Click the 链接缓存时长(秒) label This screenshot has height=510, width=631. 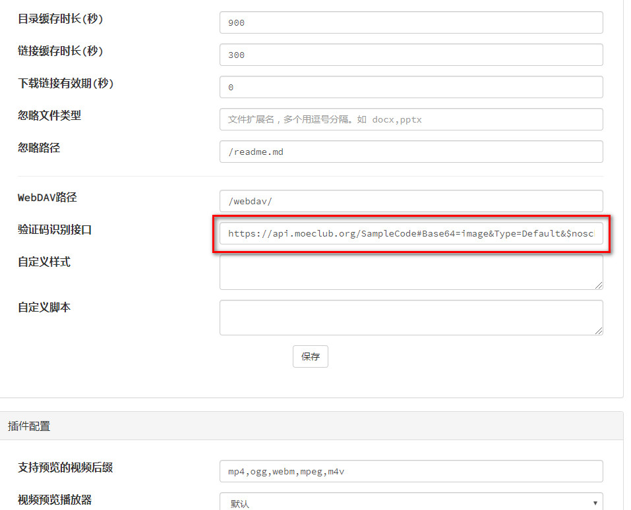coord(61,51)
